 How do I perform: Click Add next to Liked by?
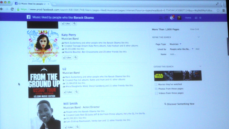pos(198,49)
